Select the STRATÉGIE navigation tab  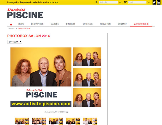88,24
